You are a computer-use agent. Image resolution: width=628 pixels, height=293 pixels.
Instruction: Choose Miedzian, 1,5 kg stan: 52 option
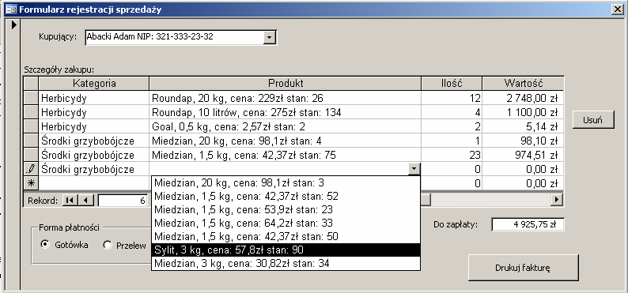click(286, 197)
